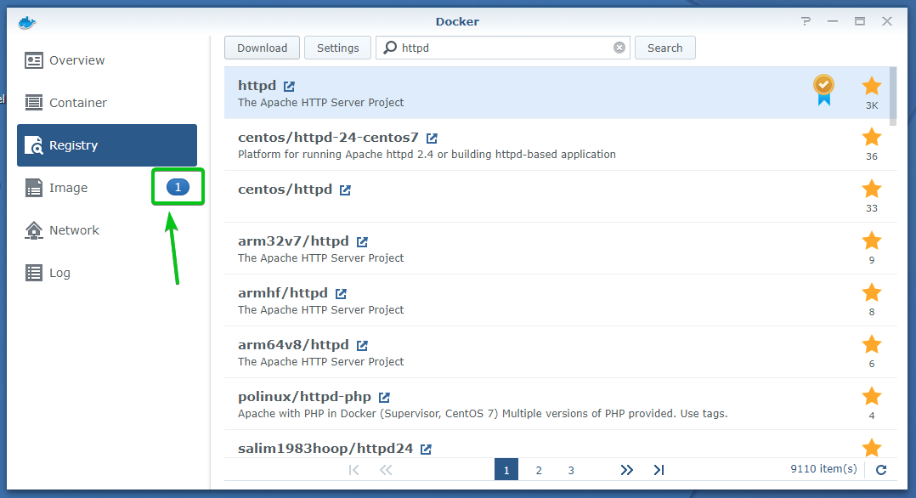Open registry Settings
The height and width of the screenshot is (498, 916).
point(337,48)
